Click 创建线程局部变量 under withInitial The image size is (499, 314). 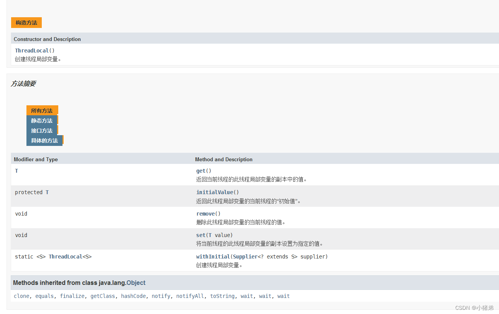pos(219,265)
